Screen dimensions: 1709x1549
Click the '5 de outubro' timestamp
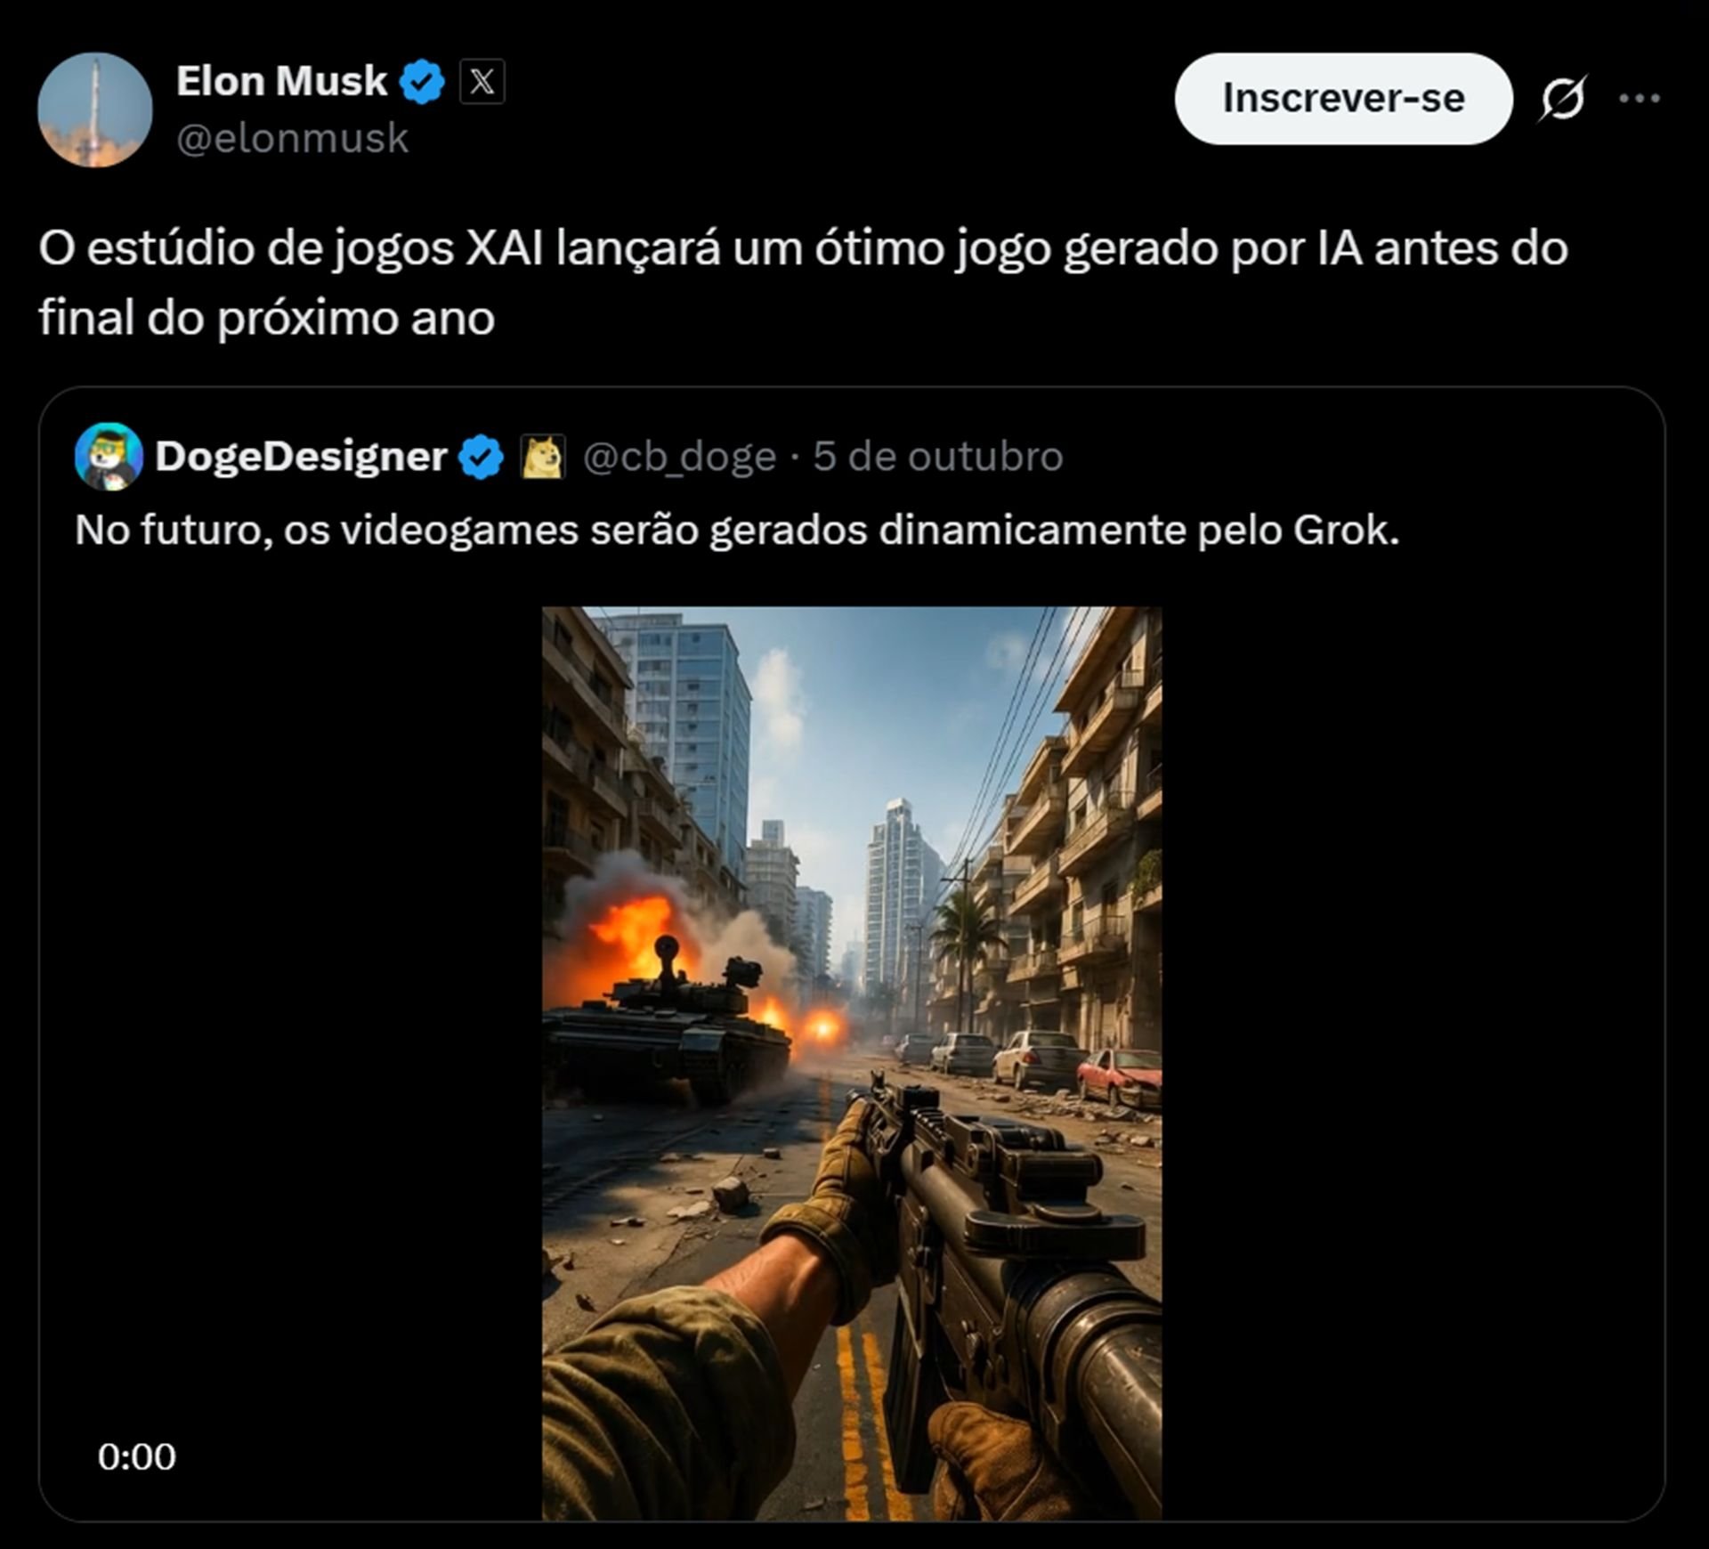(938, 456)
